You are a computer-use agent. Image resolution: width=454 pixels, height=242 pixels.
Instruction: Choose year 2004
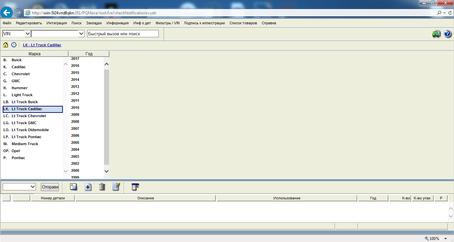pos(75,149)
